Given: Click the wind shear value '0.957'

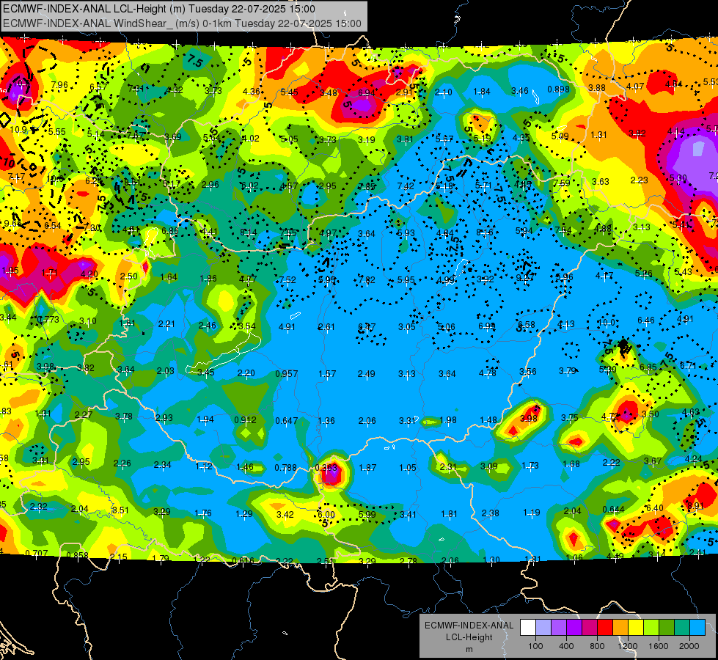Looking at the screenshot, I should pyautogui.click(x=287, y=374).
